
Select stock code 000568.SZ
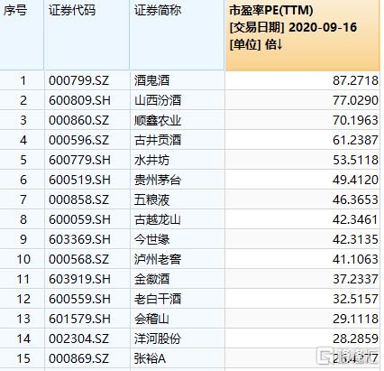click(78, 259)
